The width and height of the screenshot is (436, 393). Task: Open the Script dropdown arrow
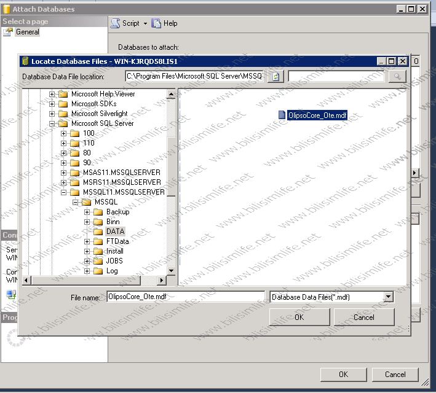(x=145, y=23)
